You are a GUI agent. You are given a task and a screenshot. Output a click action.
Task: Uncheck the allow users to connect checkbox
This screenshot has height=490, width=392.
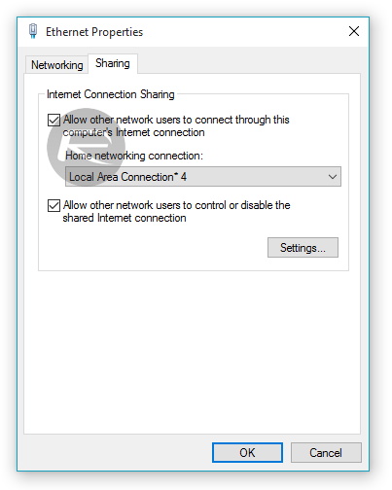(53, 120)
